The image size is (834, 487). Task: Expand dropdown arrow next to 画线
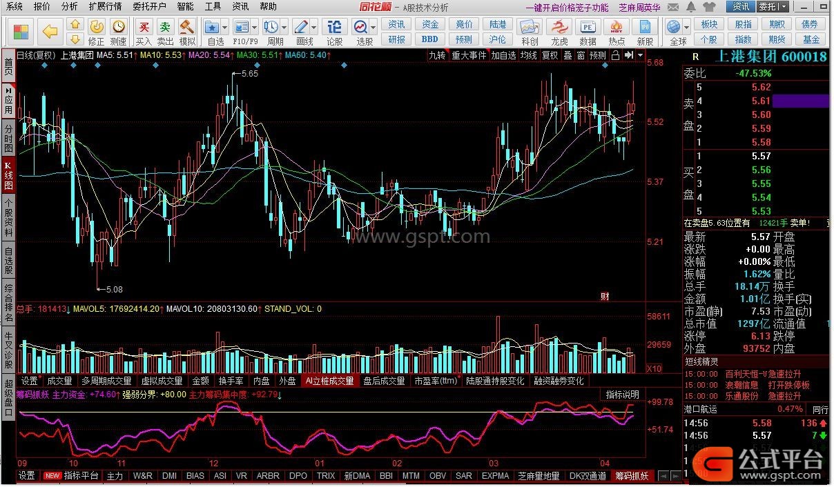coord(313,28)
